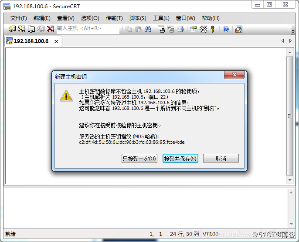Image resolution: width=299 pixels, height=242 pixels.
Task: Click the Connect in Tab toolbar icon
Action: coord(31,29)
